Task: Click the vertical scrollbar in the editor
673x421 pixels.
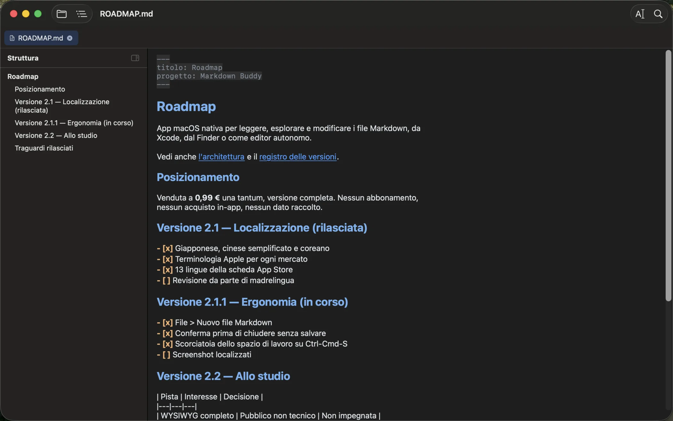Action: click(x=668, y=175)
